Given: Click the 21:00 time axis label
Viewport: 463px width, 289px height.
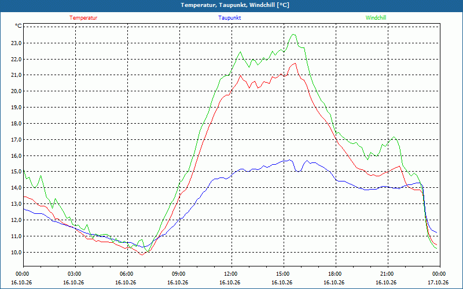Looking at the screenshot, I should point(387,274).
